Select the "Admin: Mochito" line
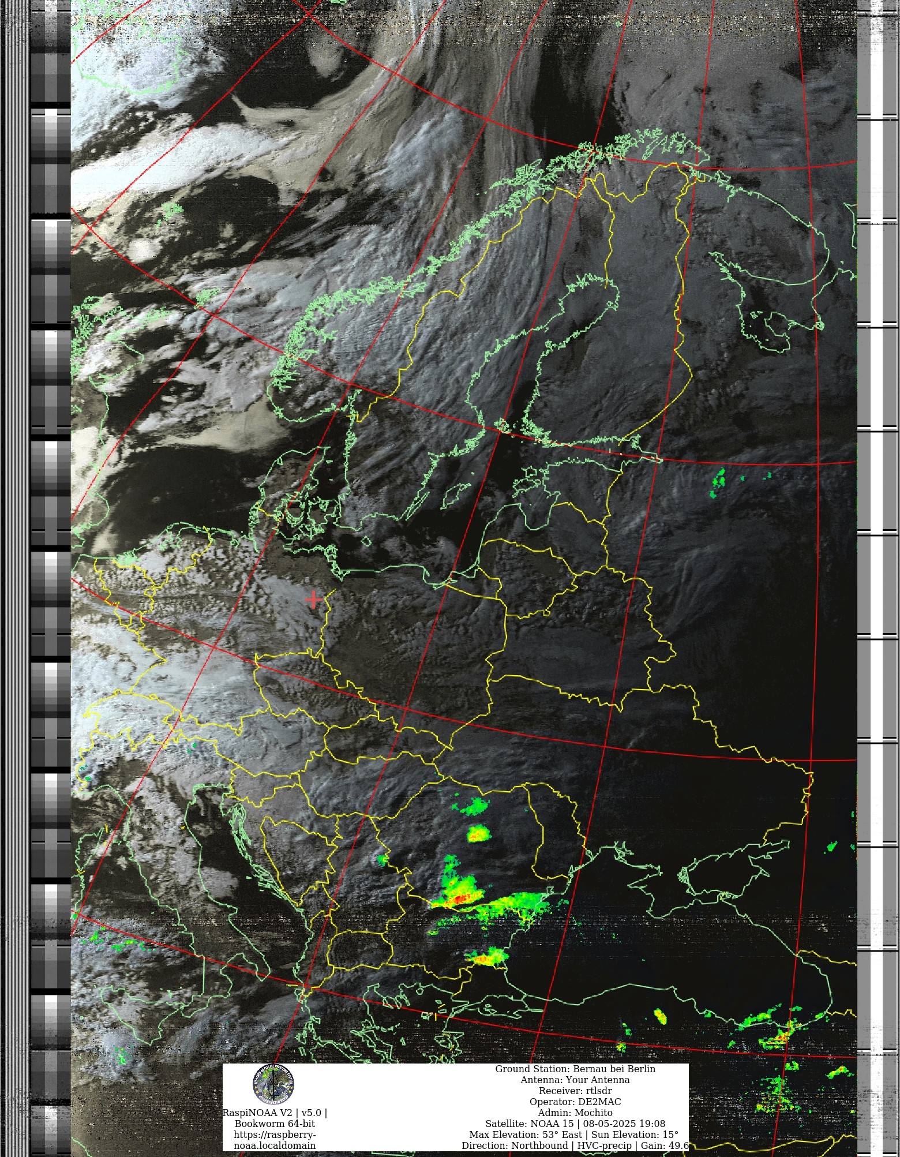 point(575,1113)
